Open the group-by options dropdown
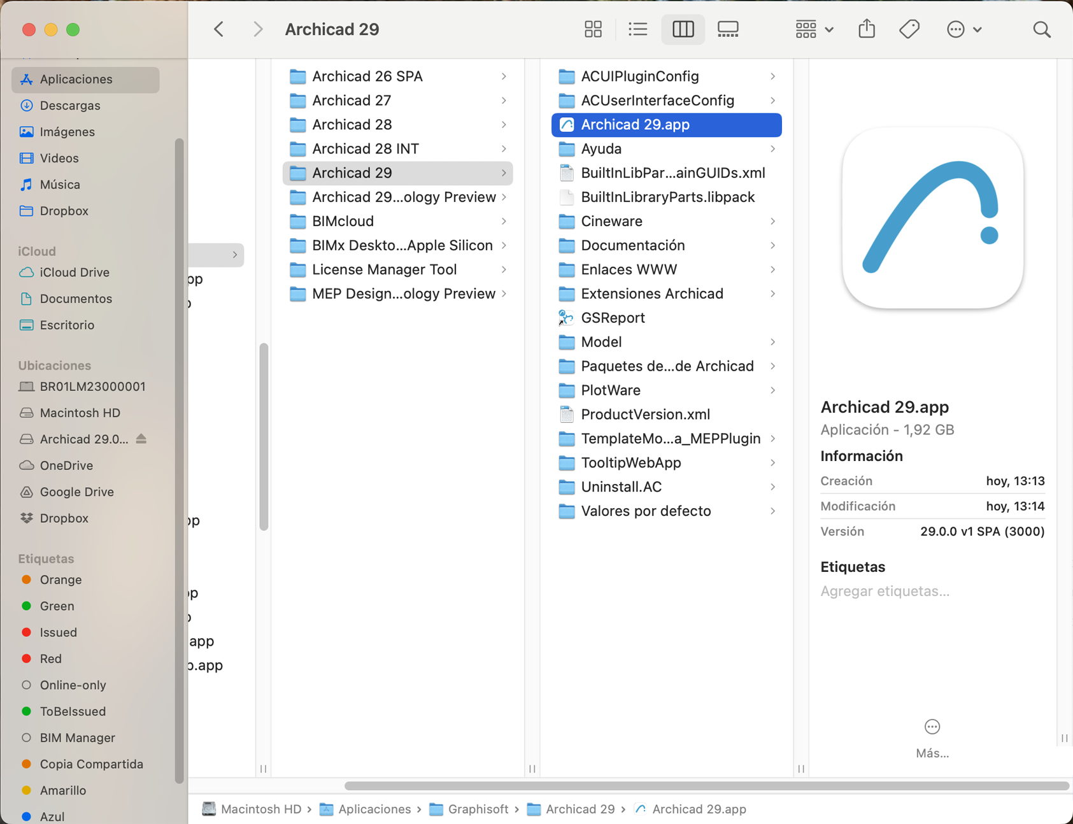The width and height of the screenshot is (1073, 824). (x=814, y=29)
